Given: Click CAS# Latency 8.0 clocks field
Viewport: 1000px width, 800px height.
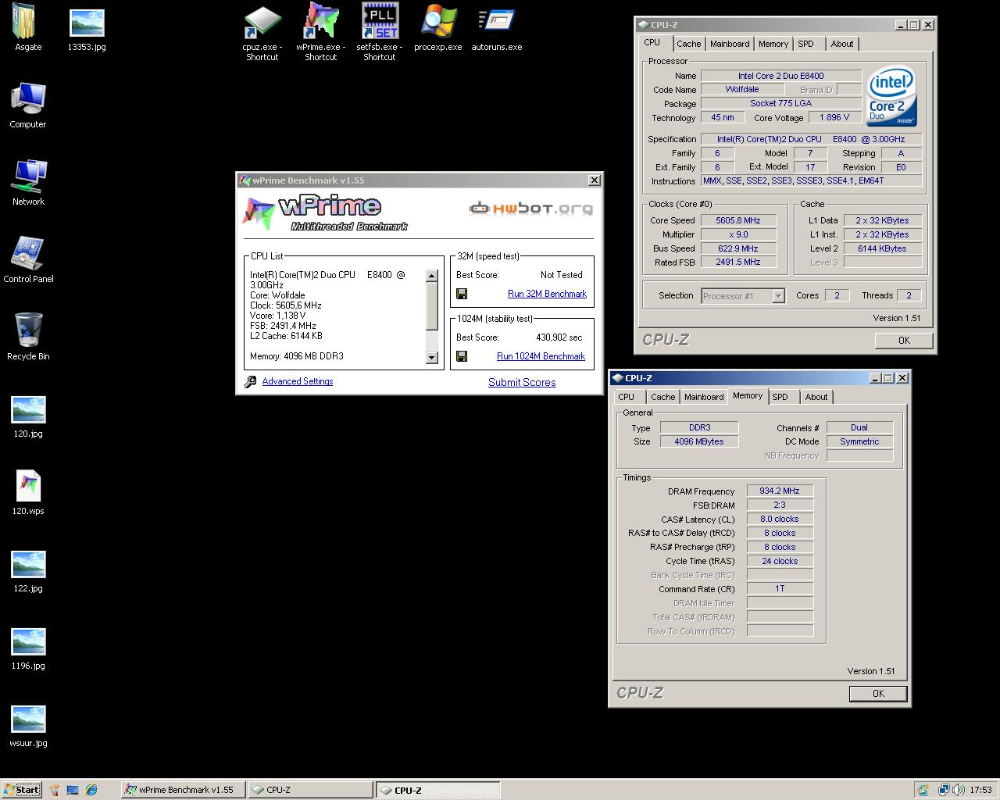Looking at the screenshot, I should [780, 519].
